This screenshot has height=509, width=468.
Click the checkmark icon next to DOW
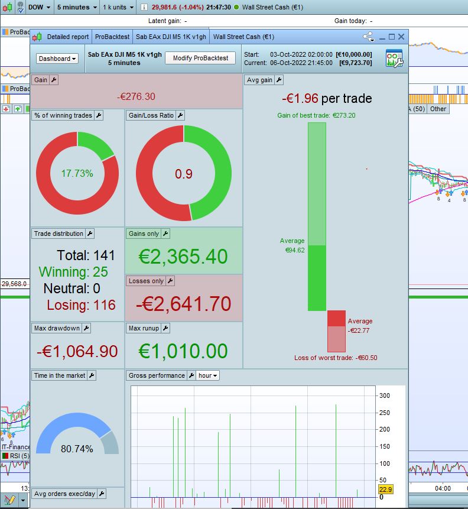[x=21, y=7]
